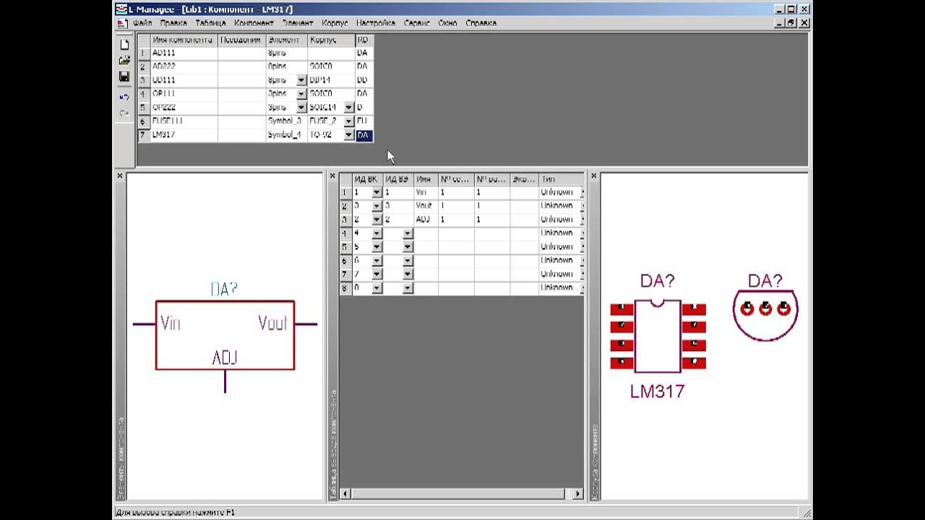Expand the Элемент dropdown in OP222 row
The image size is (925, 520).
click(x=301, y=108)
